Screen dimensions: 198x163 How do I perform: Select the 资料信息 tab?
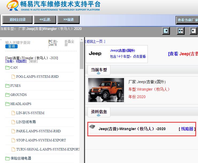click(99, 112)
